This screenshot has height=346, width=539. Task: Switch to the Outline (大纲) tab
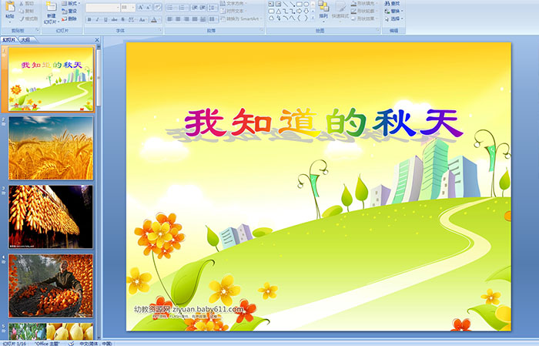click(x=26, y=39)
